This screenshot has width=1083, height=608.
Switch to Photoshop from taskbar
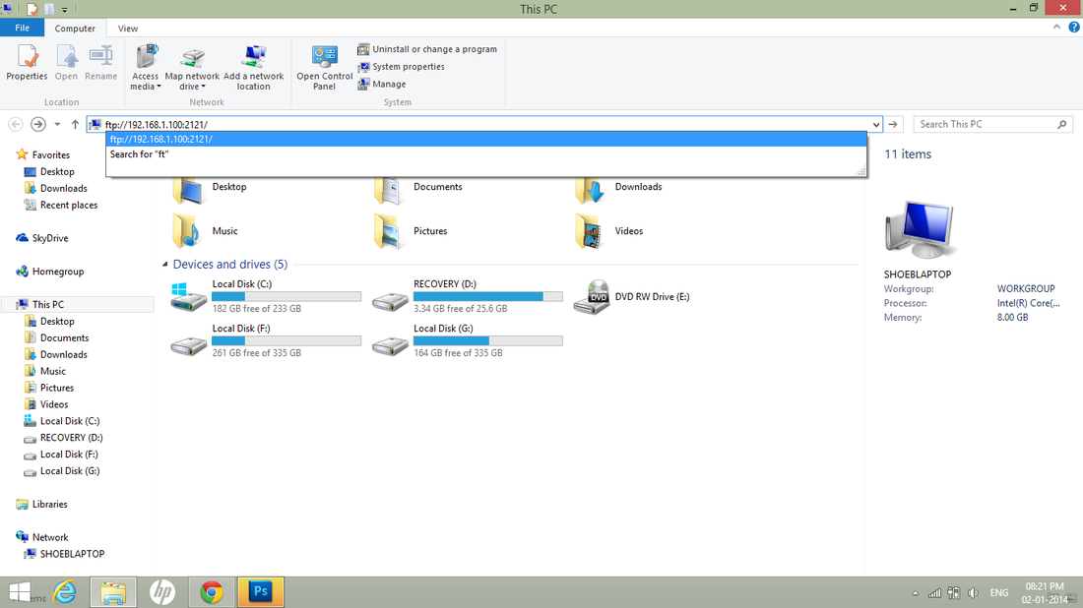(x=260, y=592)
